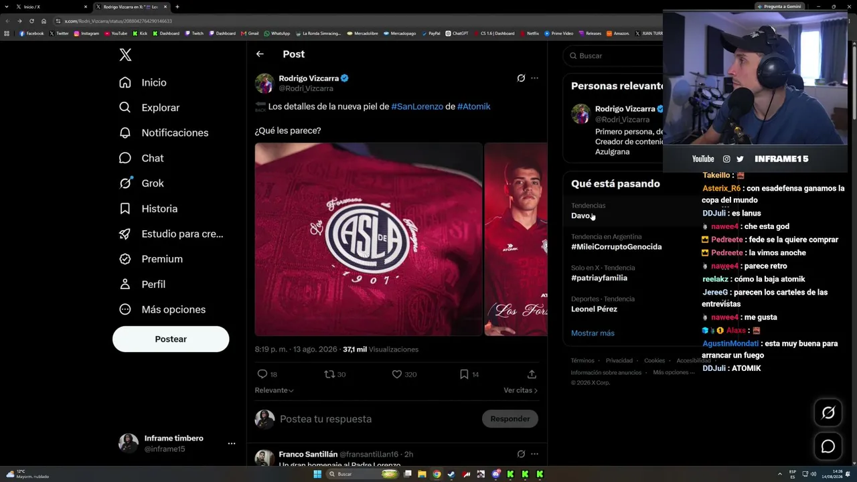Open Explorar from the sidebar
The width and height of the screenshot is (857, 482).
tap(149, 108)
